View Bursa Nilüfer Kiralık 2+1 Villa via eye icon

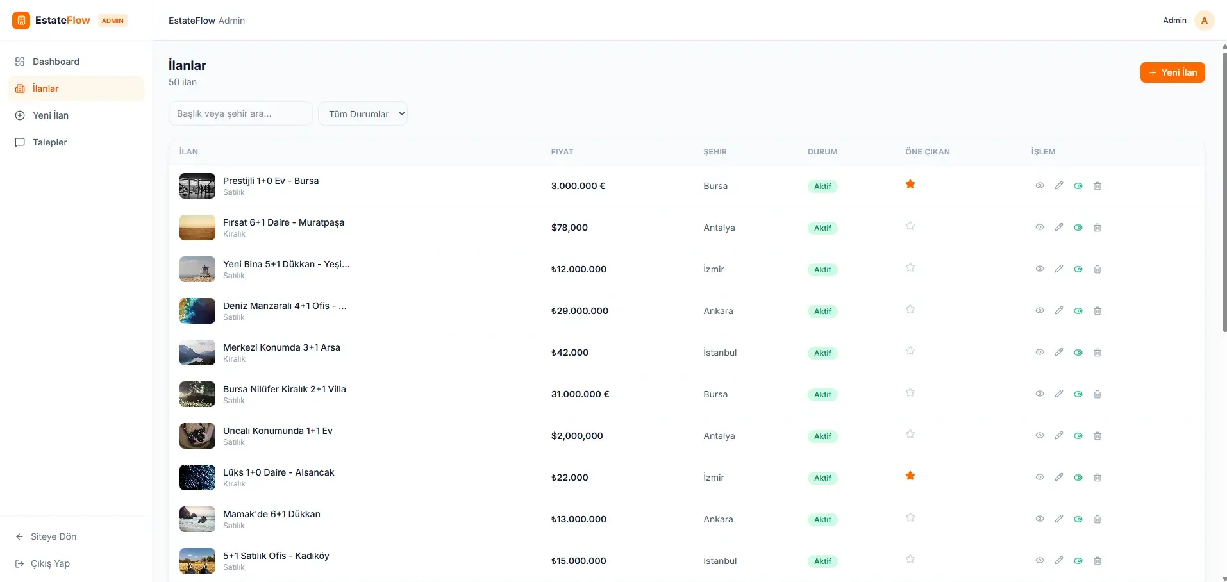(x=1040, y=394)
